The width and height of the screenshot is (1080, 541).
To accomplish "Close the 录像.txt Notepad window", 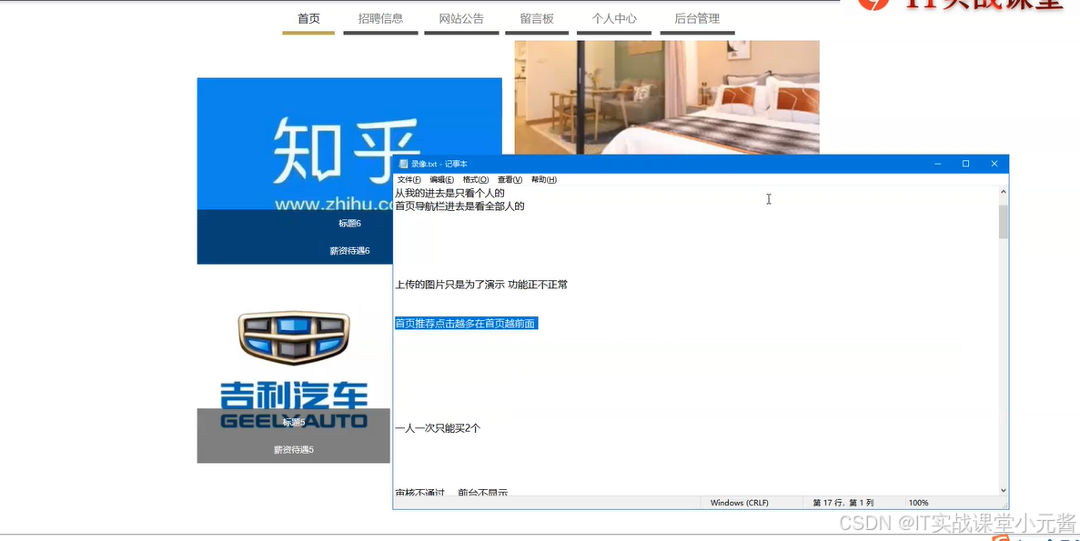I will (x=994, y=164).
